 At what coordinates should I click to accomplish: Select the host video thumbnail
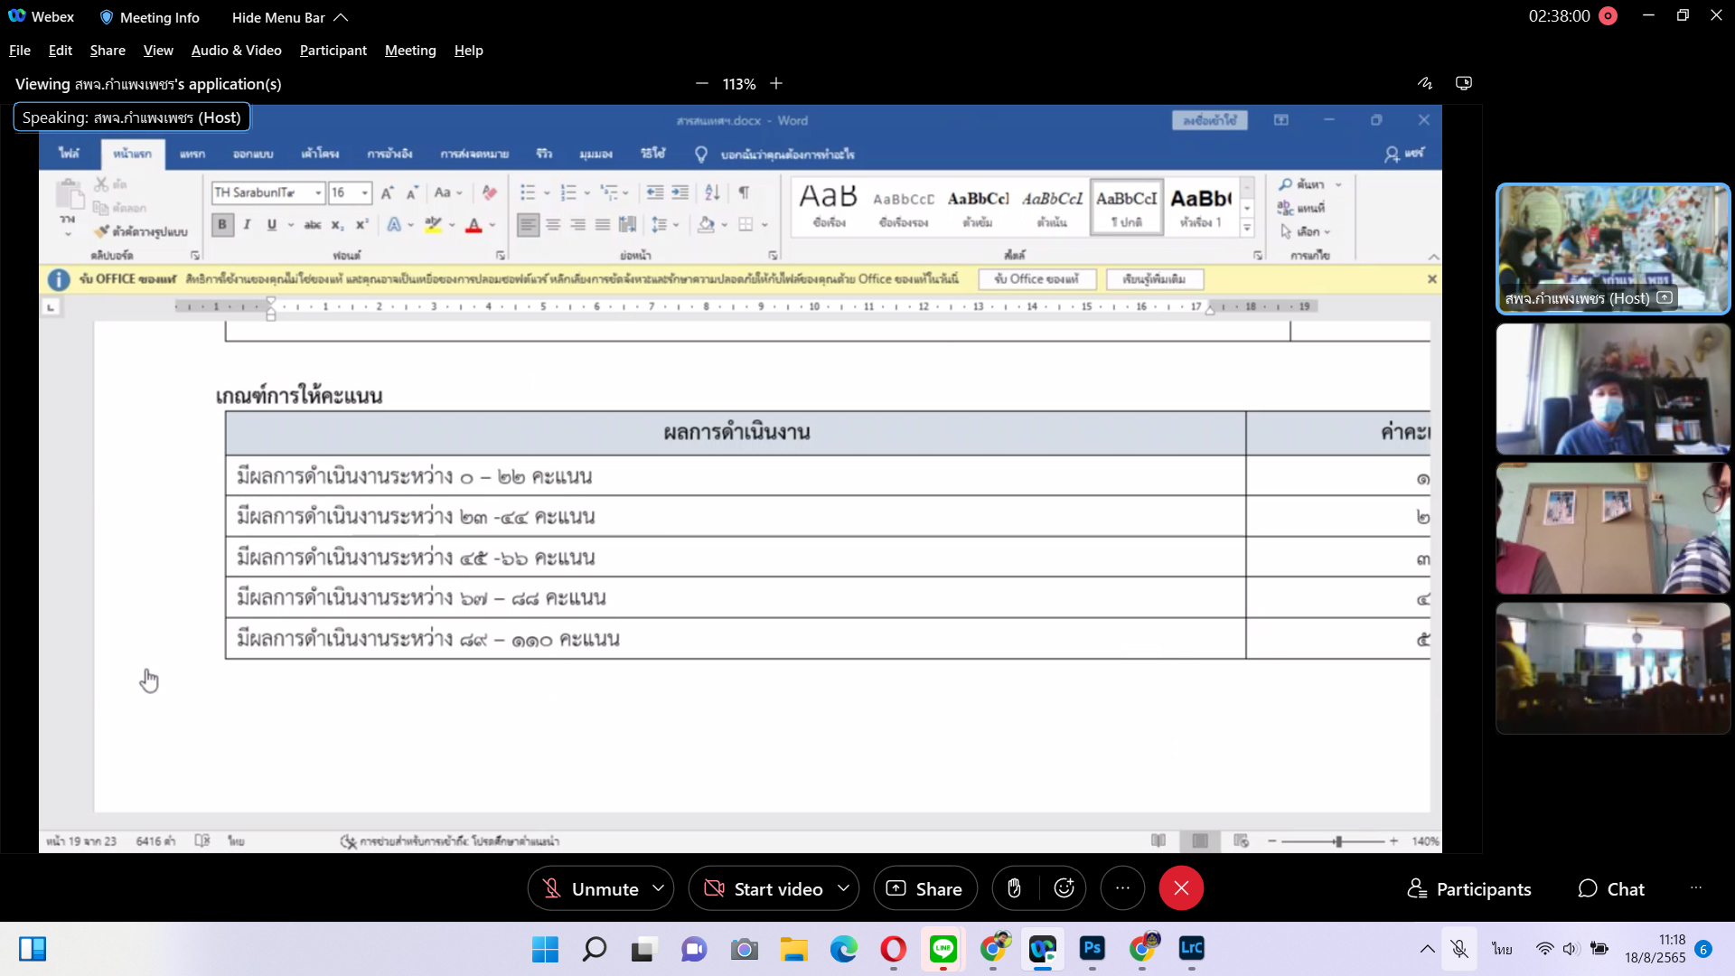(1613, 249)
